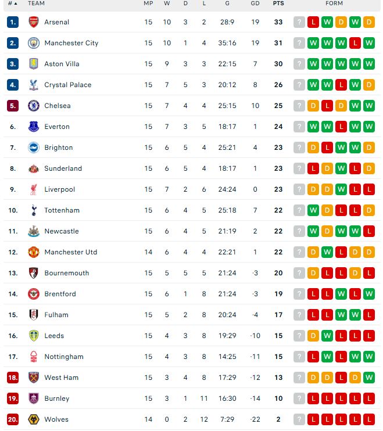Sort standings by GD column header
Image resolution: width=383 pixels, height=431 pixels.
[255, 3]
